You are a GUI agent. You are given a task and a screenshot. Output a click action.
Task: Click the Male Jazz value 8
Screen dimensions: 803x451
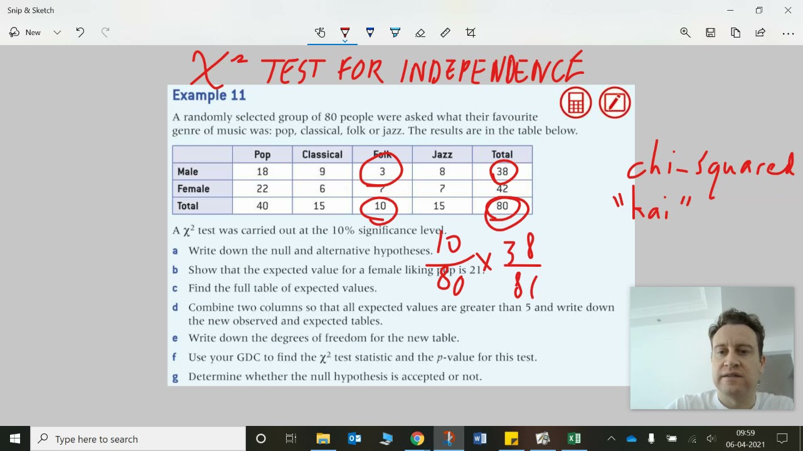pos(442,172)
